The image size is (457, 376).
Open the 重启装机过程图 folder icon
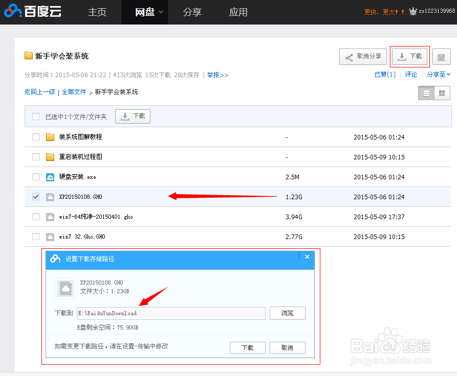(49, 157)
